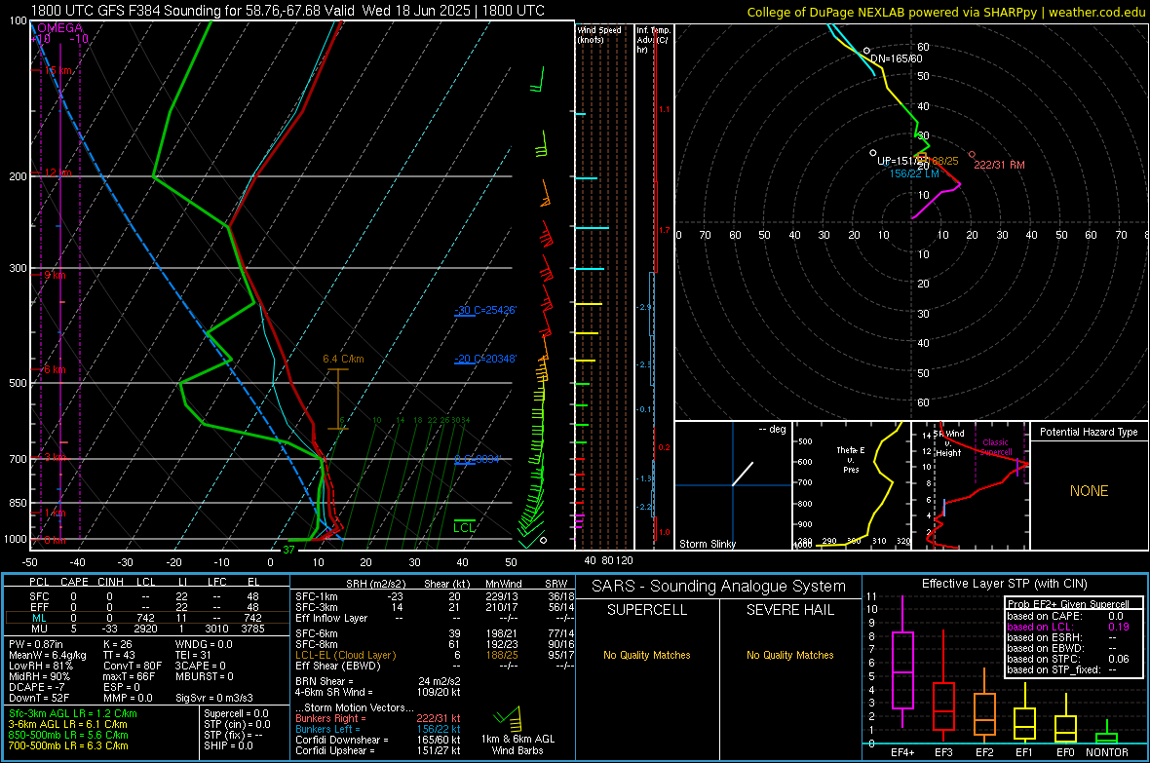Click the Corfidi downshear circle marker near DN=165/60
The image size is (1150, 763).
coord(866,52)
